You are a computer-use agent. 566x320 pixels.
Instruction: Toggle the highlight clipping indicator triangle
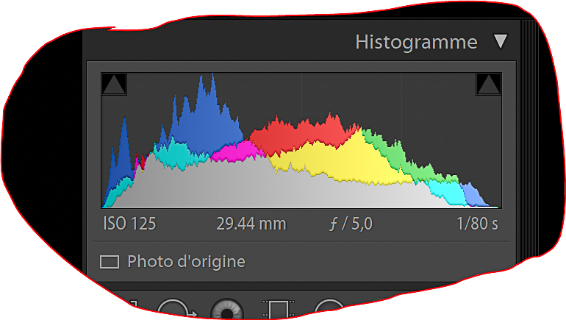[488, 84]
